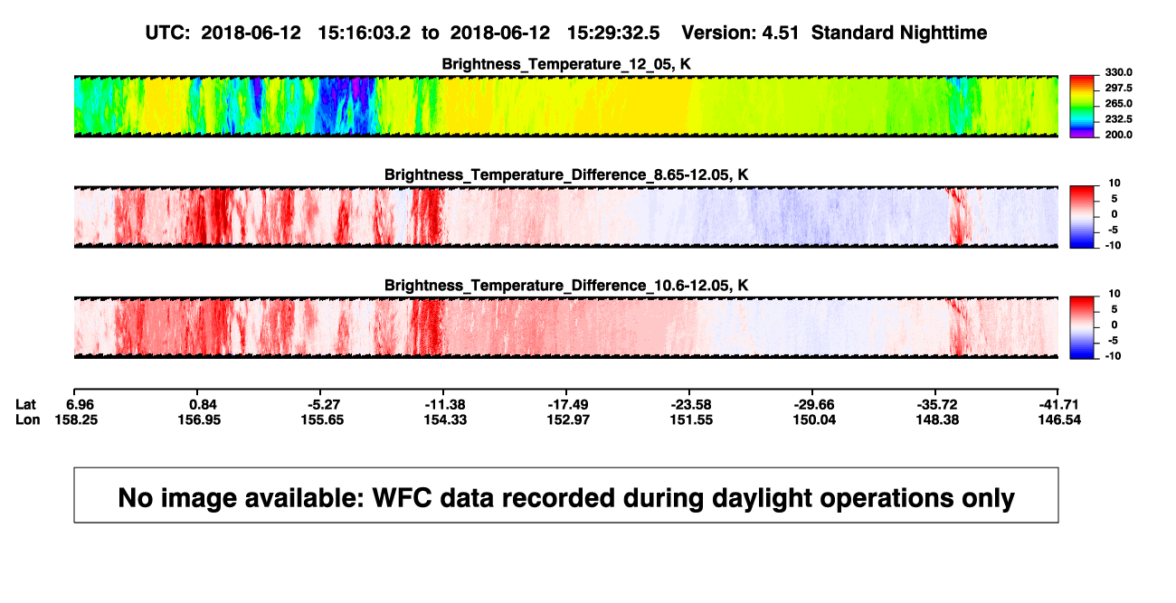This screenshot has width=1176, height=603.
Task: Click the 10.6-12.05 difference image strip
Action: click(565, 326)
